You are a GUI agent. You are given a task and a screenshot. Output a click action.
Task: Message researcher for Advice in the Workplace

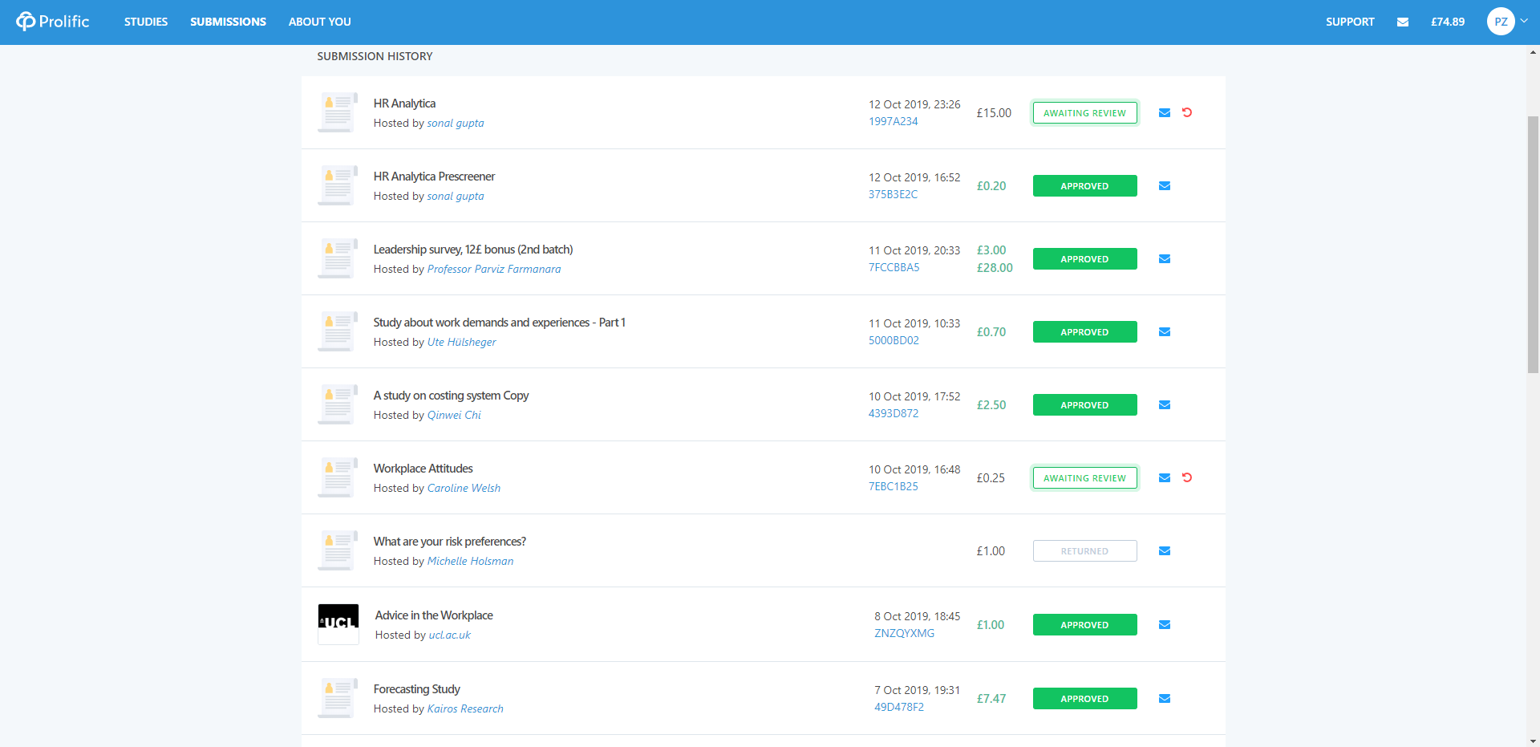coord(1165,625)
